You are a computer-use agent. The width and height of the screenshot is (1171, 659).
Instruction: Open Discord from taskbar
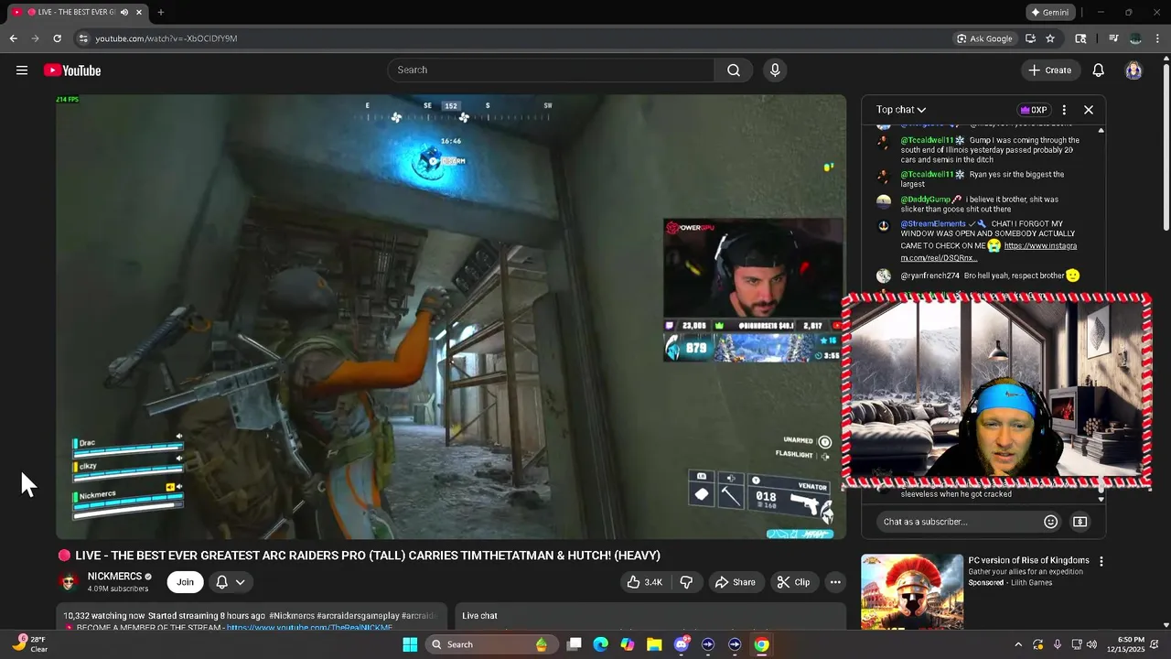point(682,644)
